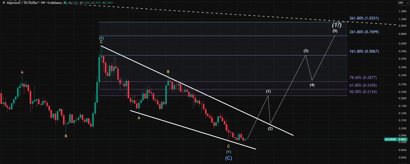Image resolution: width=410 pixels, height=164 pixels.
Task: Click the (5) wave label
Action: point(335,31)
